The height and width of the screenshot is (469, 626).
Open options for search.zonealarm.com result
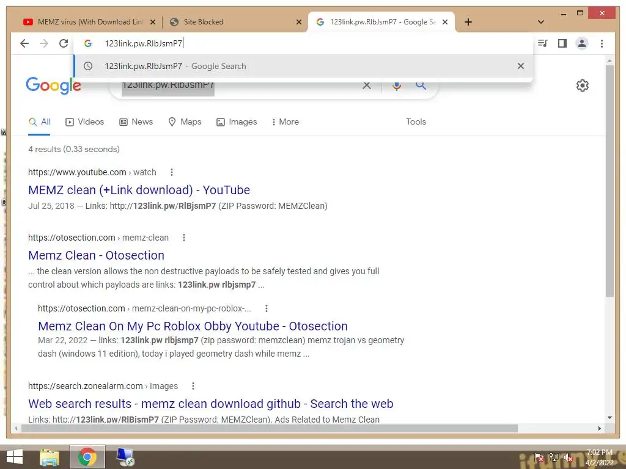(x=193, y=386)
